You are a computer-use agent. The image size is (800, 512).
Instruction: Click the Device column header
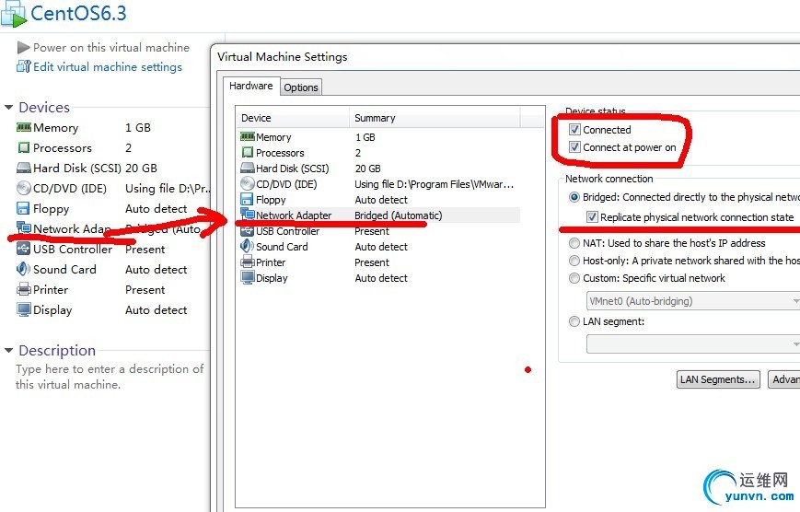pos(293,118)
